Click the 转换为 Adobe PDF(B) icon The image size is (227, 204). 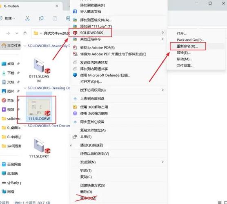[75, 48]
